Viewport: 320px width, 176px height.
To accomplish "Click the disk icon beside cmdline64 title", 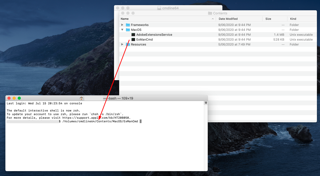I will tap(159, 8).
